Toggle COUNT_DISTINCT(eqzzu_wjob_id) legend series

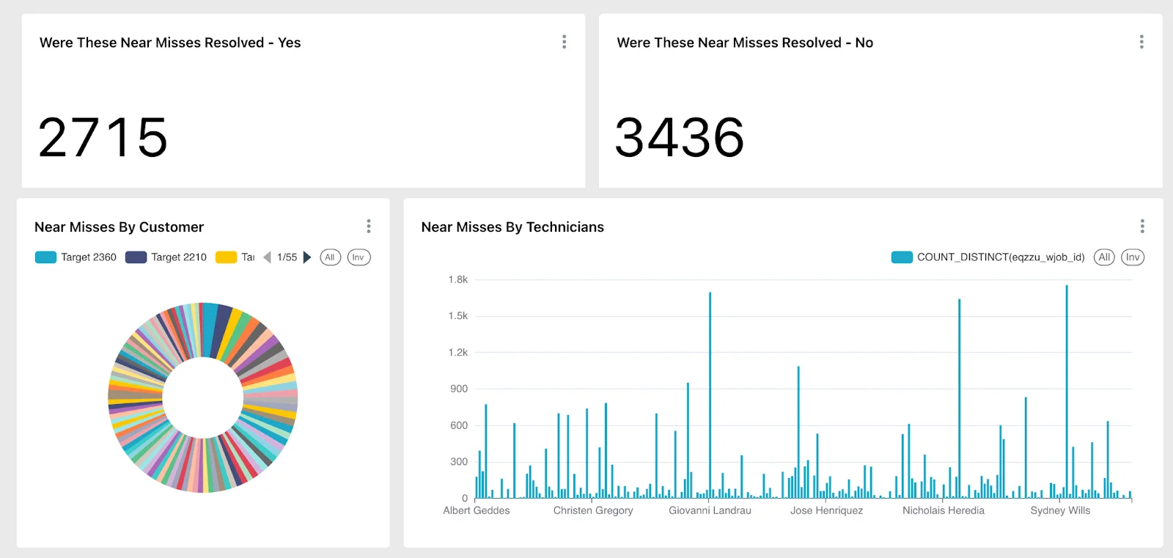tap(988, 257)
